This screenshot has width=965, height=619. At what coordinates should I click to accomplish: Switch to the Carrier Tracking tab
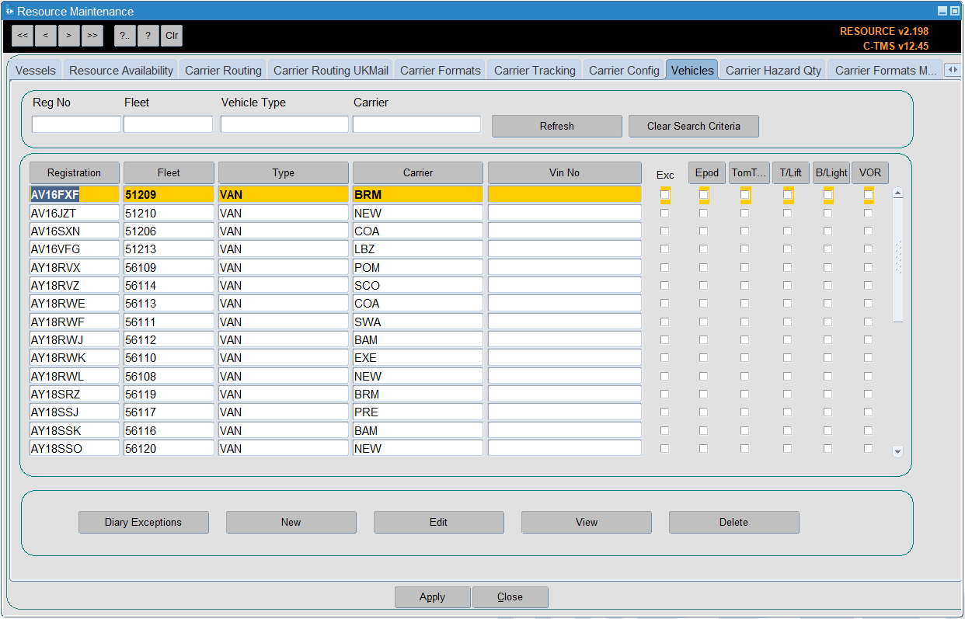click(535, 70)
